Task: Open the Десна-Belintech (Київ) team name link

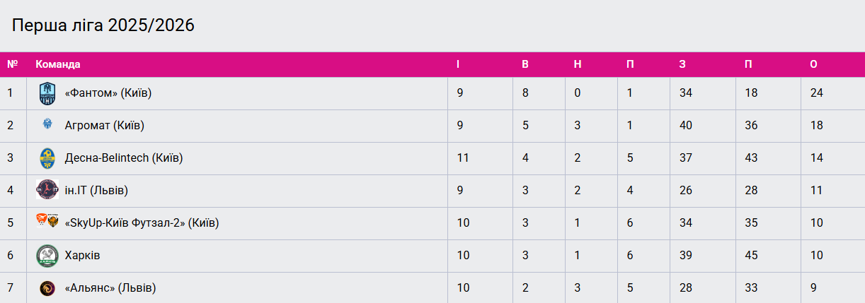Action: click(124, 158)
